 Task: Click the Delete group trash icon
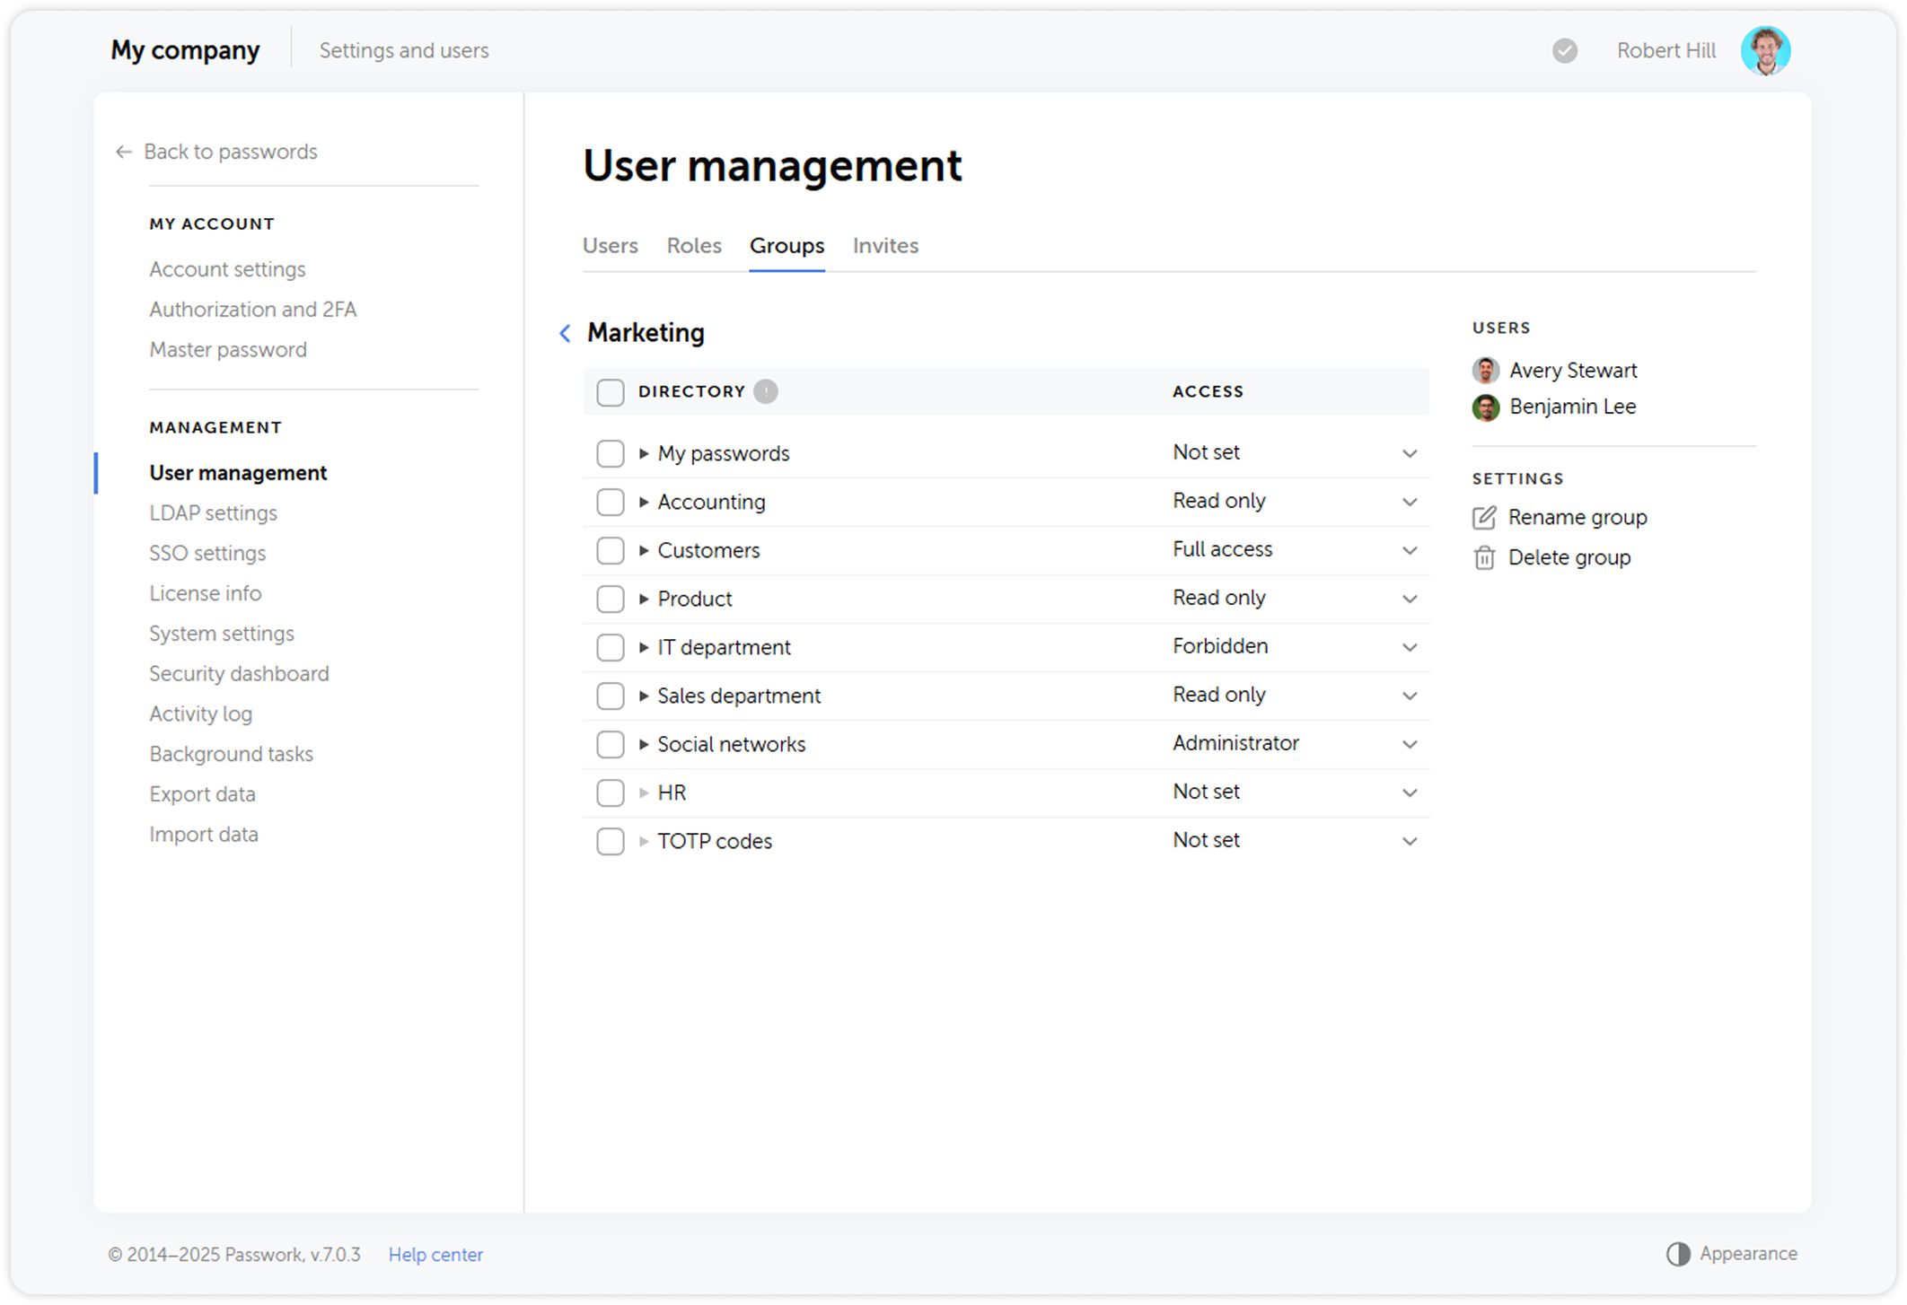[1484, 557]
